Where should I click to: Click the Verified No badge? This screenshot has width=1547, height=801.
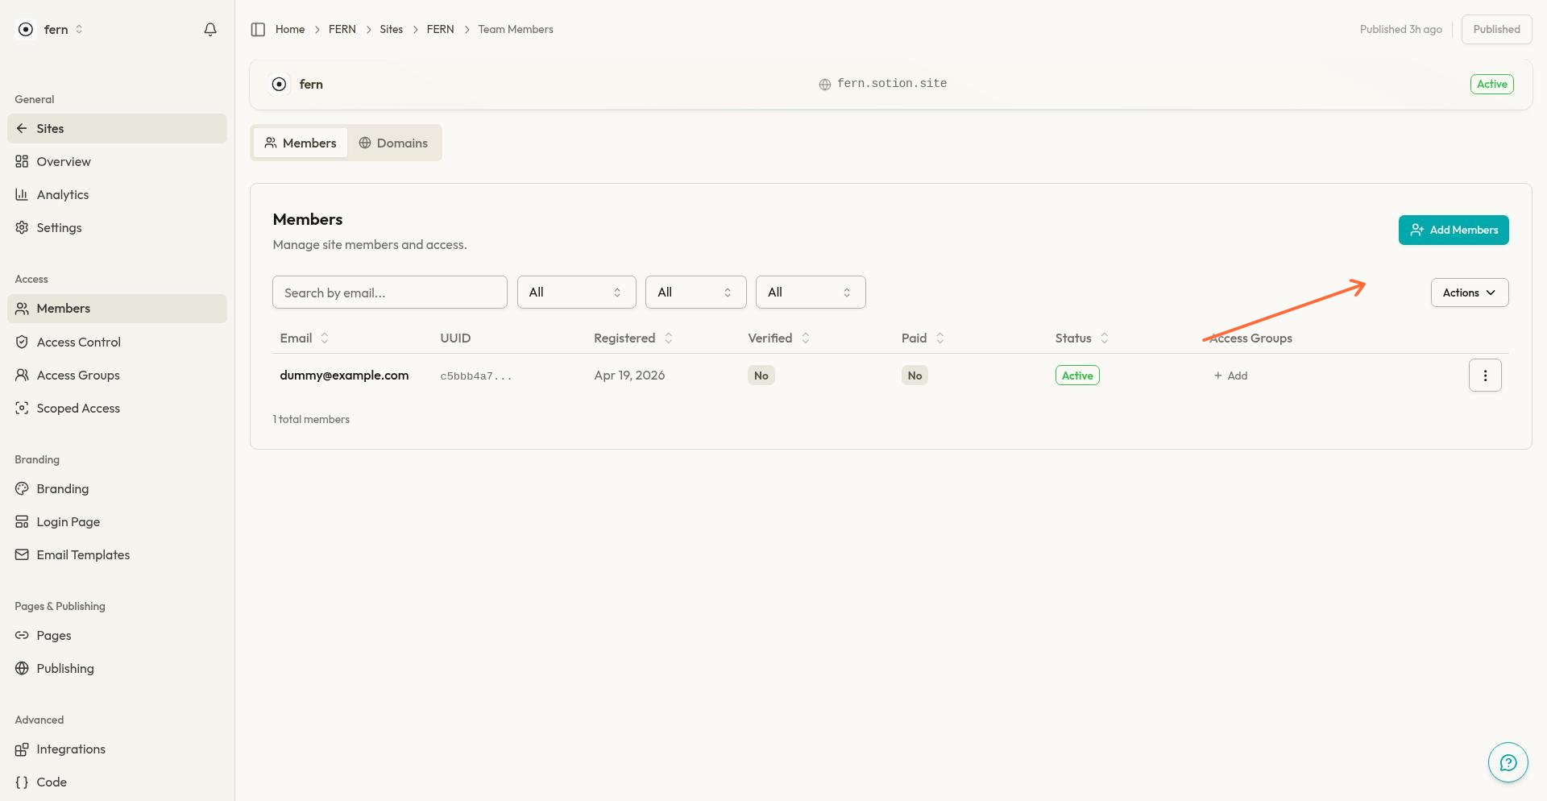tap(761, 376)
